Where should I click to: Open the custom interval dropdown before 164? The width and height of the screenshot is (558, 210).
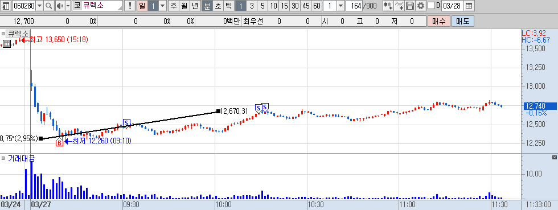340,6
